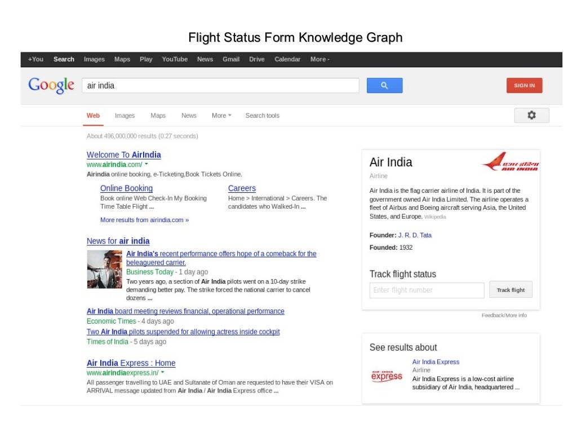Click the blue magnifier search button

[x=384, y=86]
